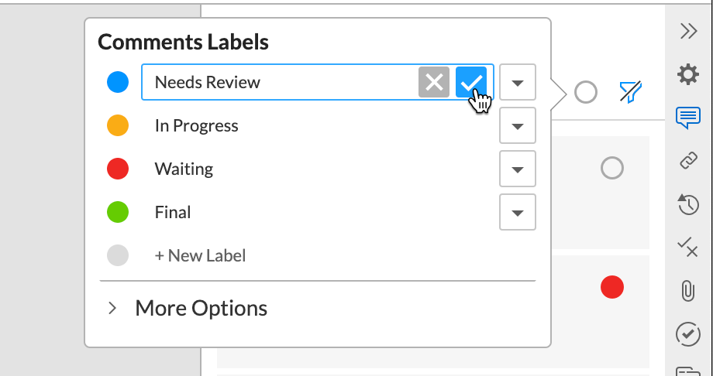Clear comment filter using funnel icon

pyautogui.click(x=631, y=92)
